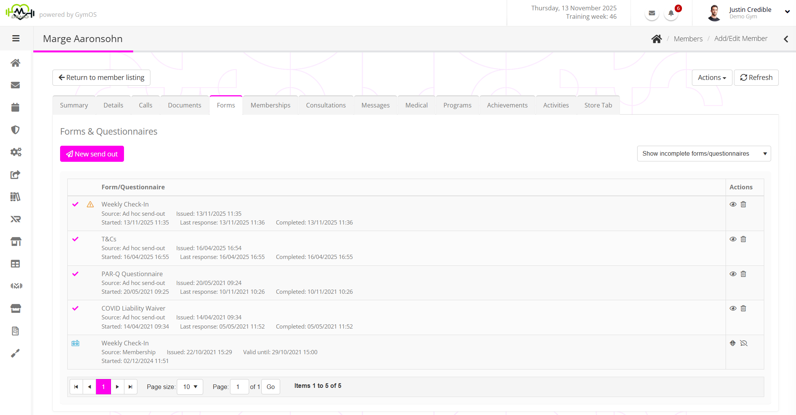Open the mail envelope in header
This screenshot has height=415, width=796.
pos(652,13)
